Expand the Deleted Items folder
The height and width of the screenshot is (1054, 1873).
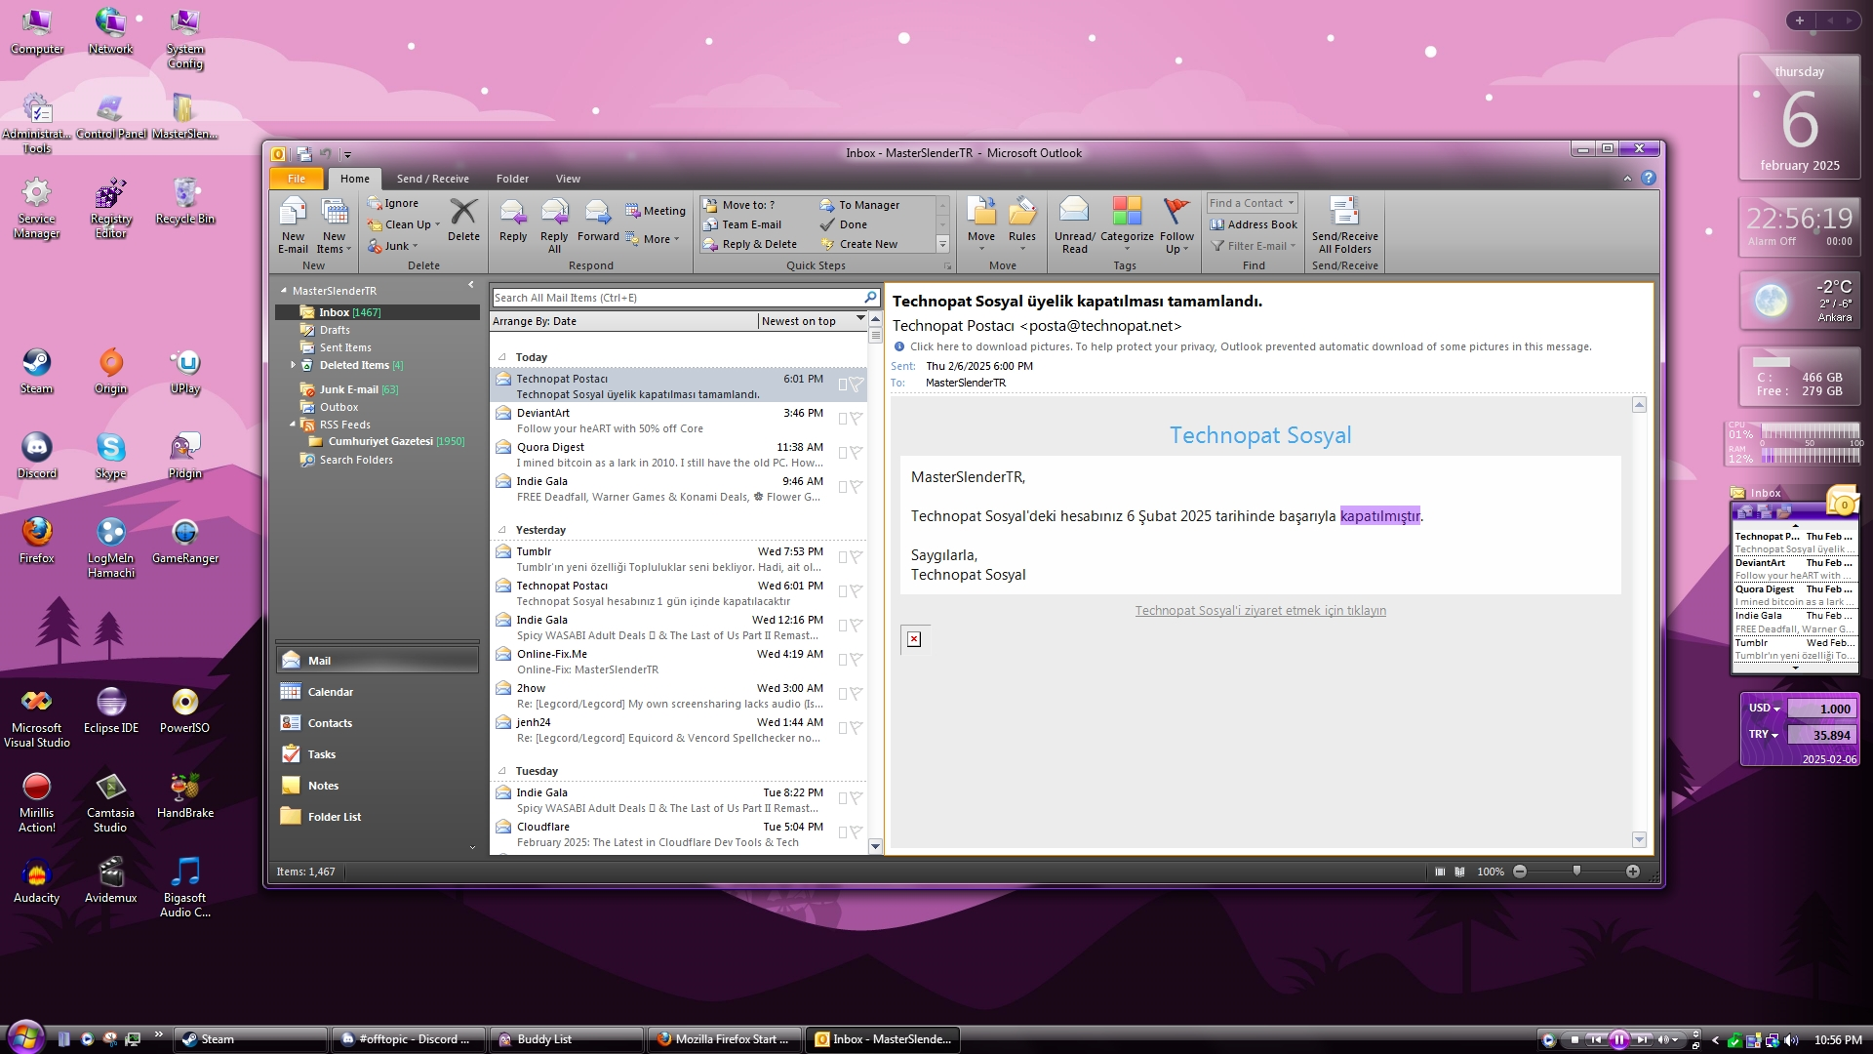pyautogui.click(x=293, y=365)
